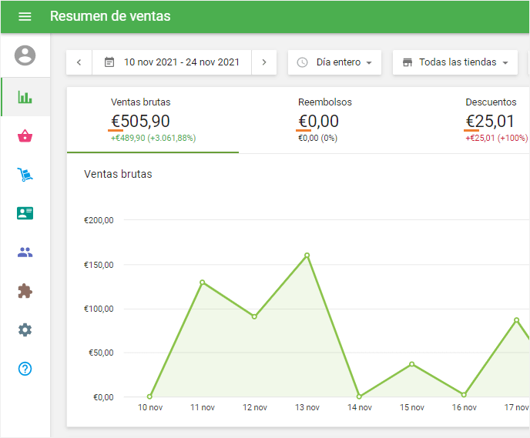Click the 13 nov peak data point
The height and width of the screenshot is (438, 530).
307,255
